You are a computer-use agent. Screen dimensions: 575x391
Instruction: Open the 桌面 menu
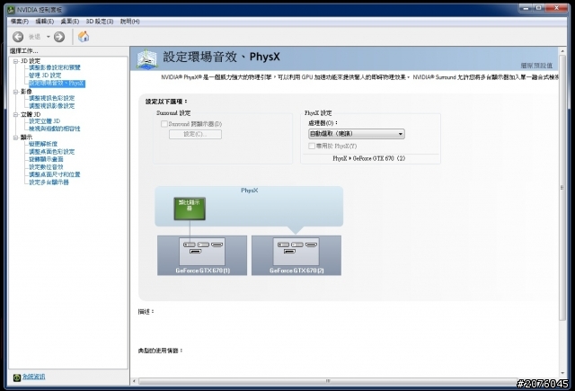coord(70,22)
